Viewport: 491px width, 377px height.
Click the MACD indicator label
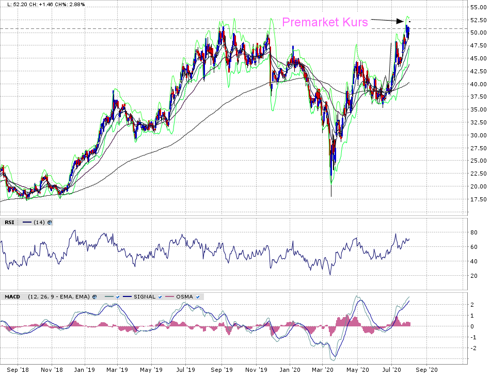point(12,297)
